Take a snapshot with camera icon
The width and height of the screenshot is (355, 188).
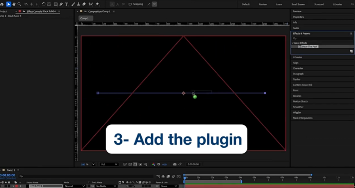(x=174, y=164)
